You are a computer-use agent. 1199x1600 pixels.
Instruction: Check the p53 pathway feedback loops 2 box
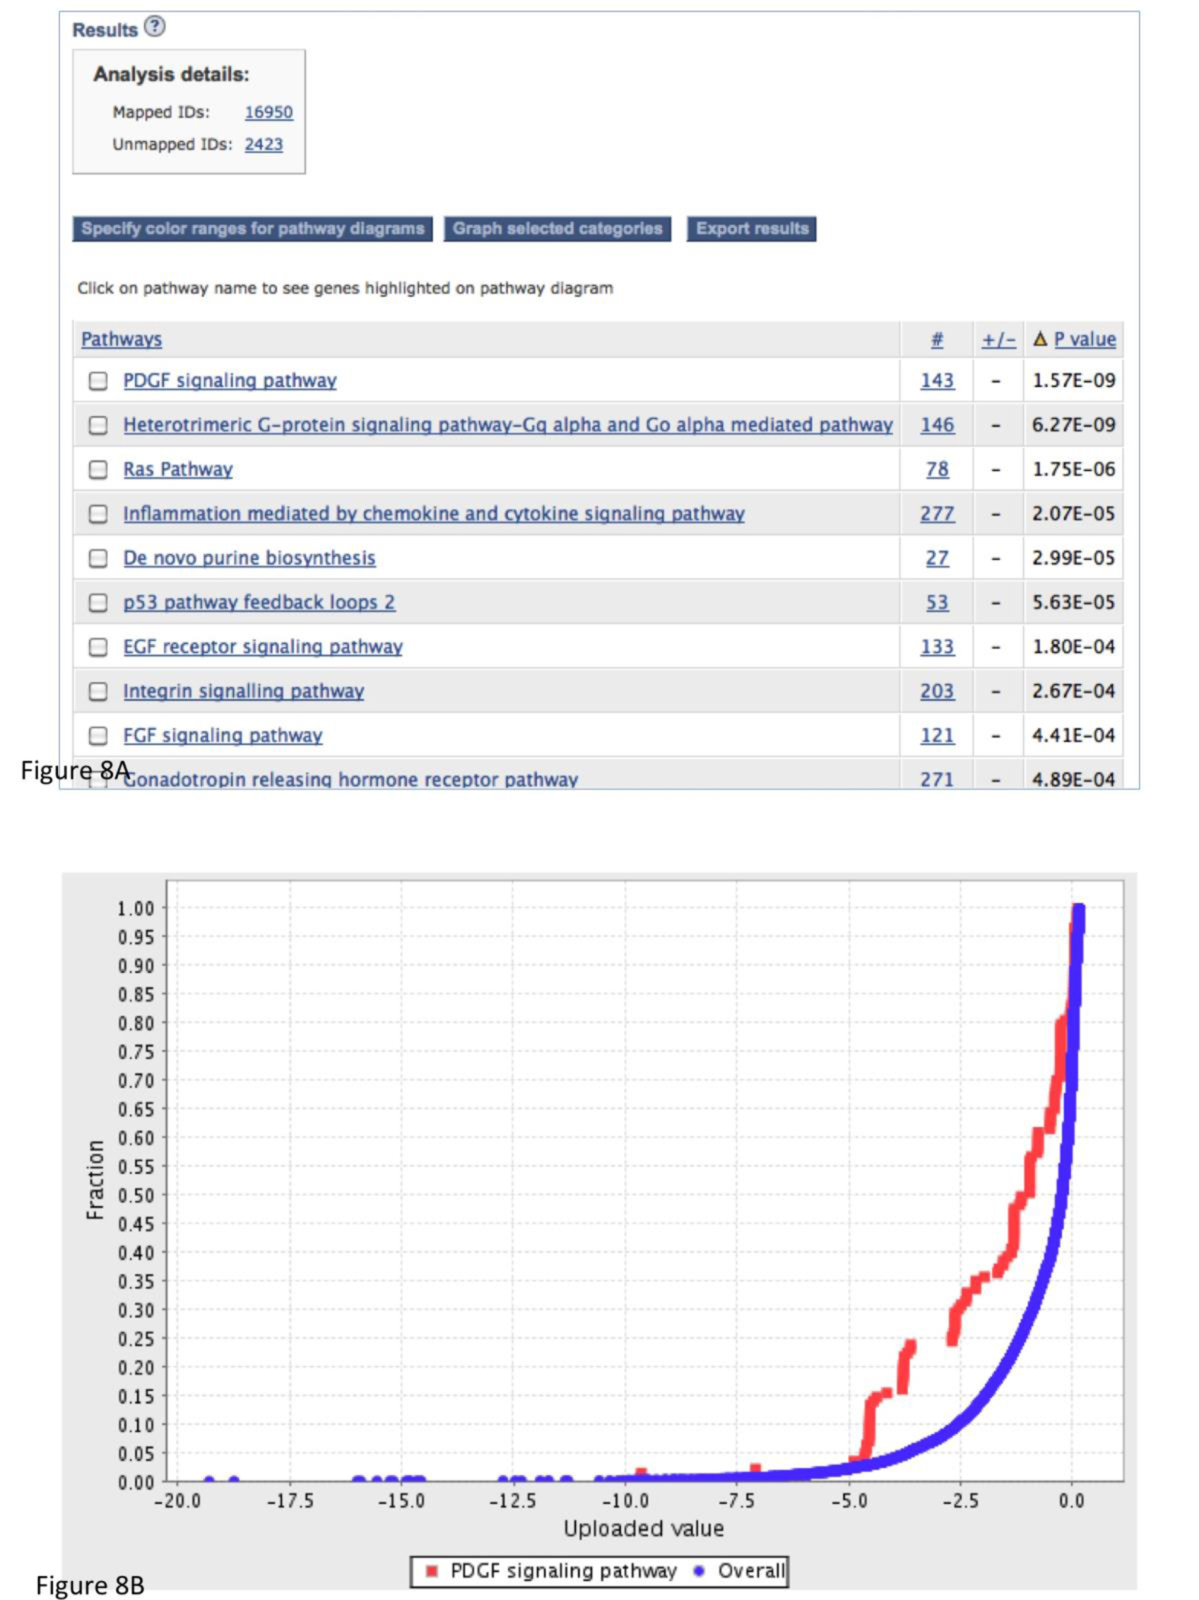tap(98, 602)
